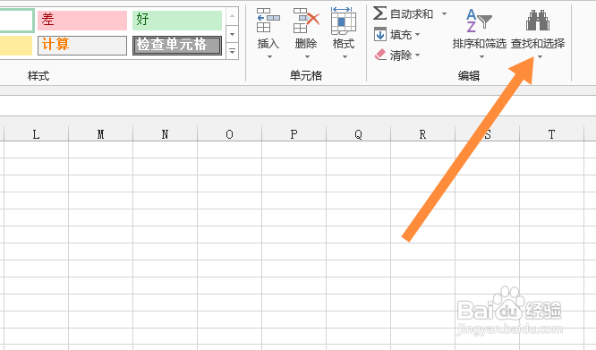Click the Fill down-arrow icon
This screenshot has height=350, width=596.
click(x=380, y=35)
